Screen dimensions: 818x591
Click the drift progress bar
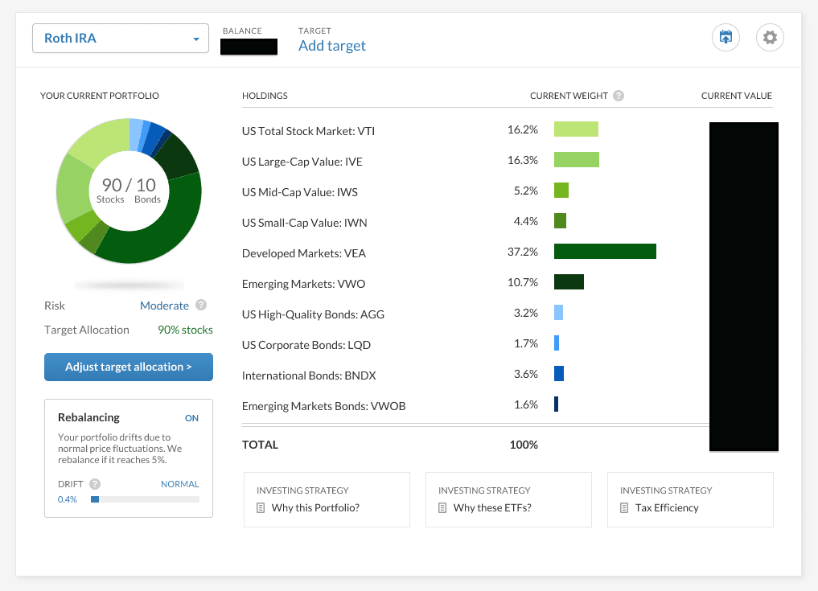[145, 499]
